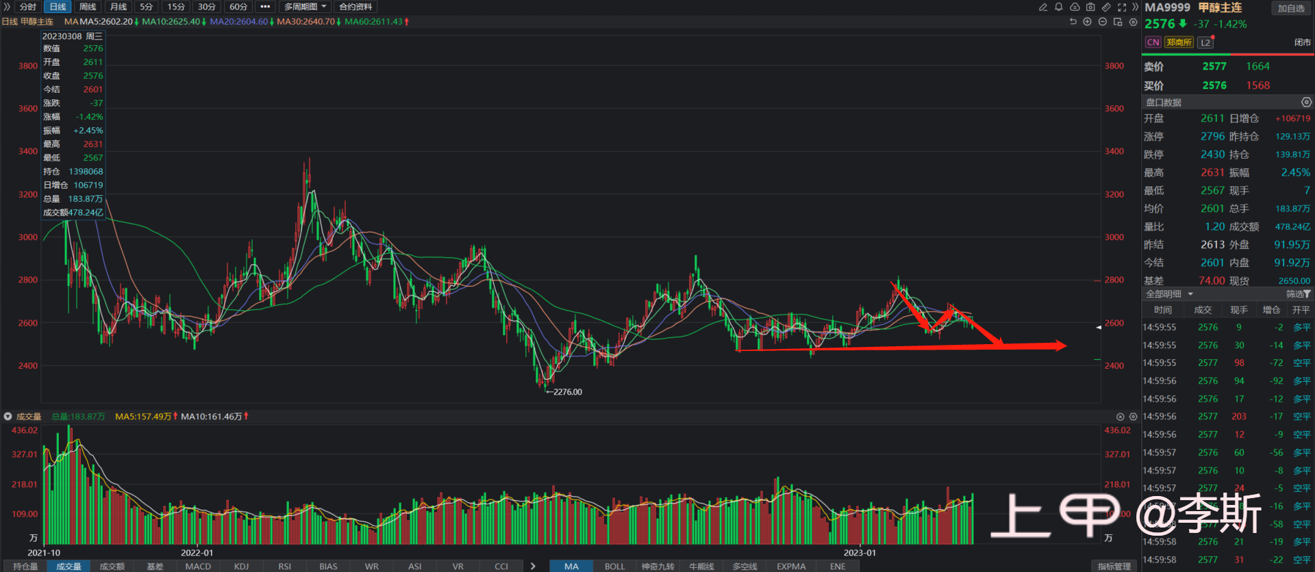Click the overlay window icon on chart toolbar
The height and width of the screenshot is (572, 1315).
tap(1118, 22)
